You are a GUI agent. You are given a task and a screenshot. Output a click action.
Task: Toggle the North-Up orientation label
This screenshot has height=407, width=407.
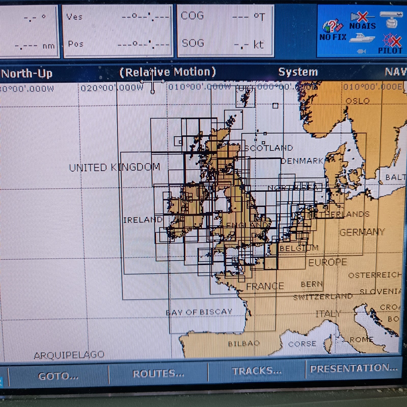coord(27,74)
